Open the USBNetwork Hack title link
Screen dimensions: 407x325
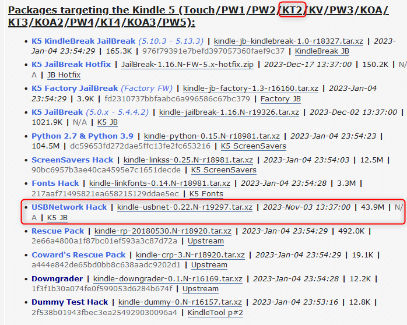[69, 207]
